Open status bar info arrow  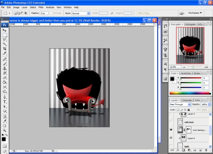pos(53,151)
